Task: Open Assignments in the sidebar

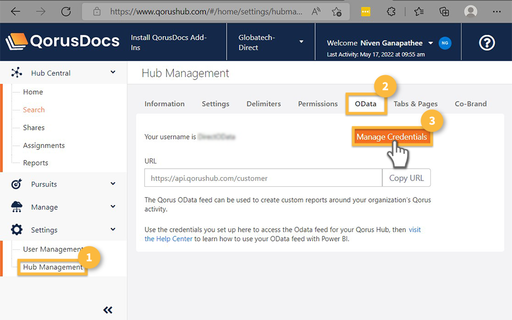Action: pos(44,145)
